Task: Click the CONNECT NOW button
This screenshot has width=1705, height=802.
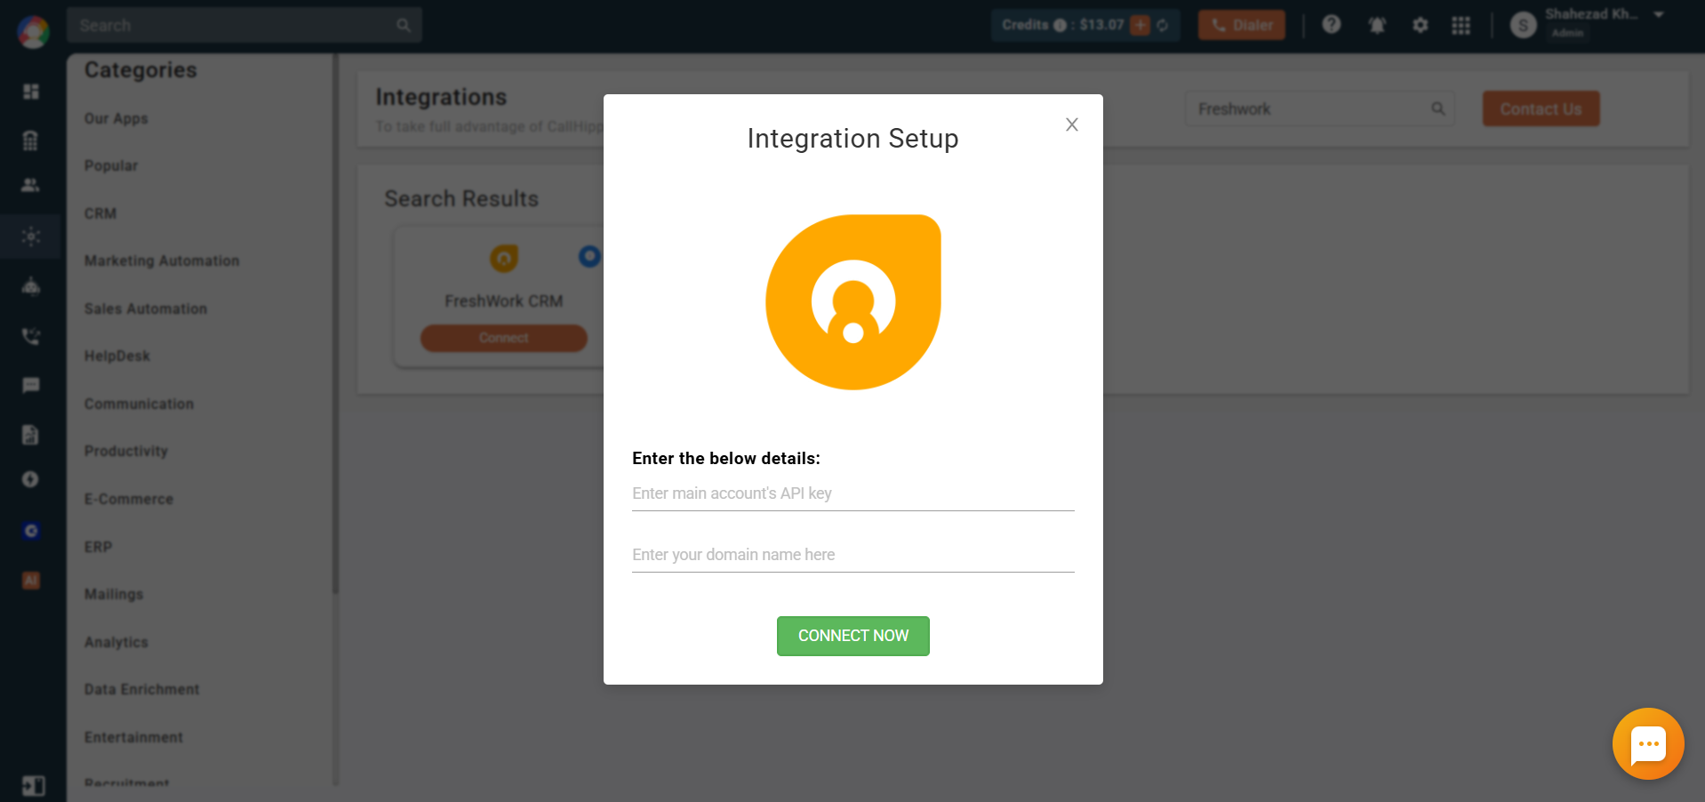Action: [853, 636]
